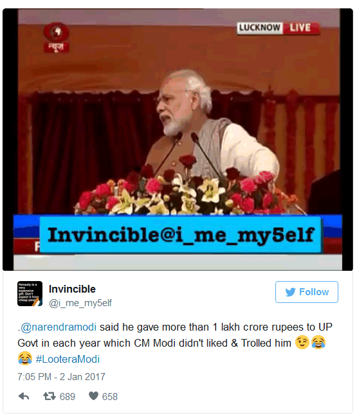This screenshot has width=357, height=420.
Task: View the 658 likes count
Action: tap(109, 396)
